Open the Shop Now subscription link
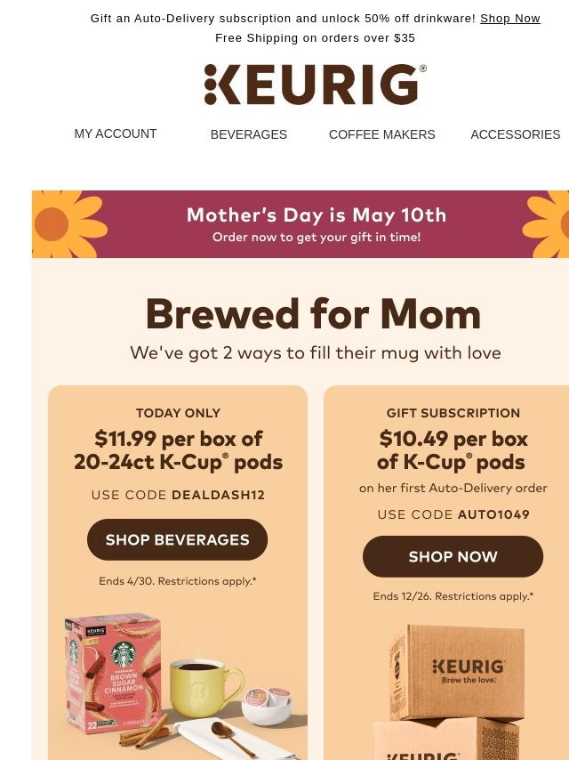The height and width of the screenshot is (760, 569). point(509,18)
